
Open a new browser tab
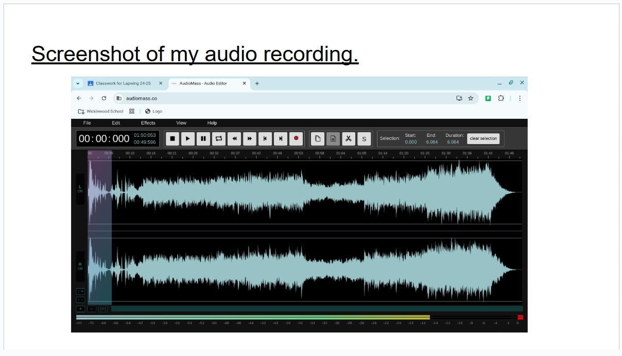pos(257,83)
